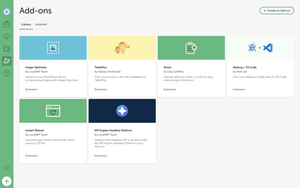
Task: Click the Instant Reload browser icon
Action: pyautogui.click(x=53, y=111)
